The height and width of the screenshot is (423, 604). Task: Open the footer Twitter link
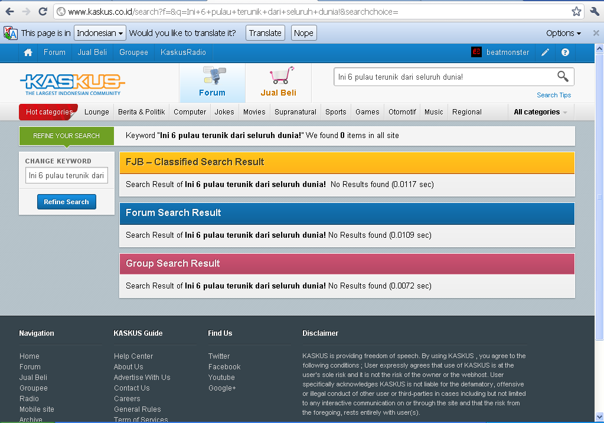coord(219,356)
